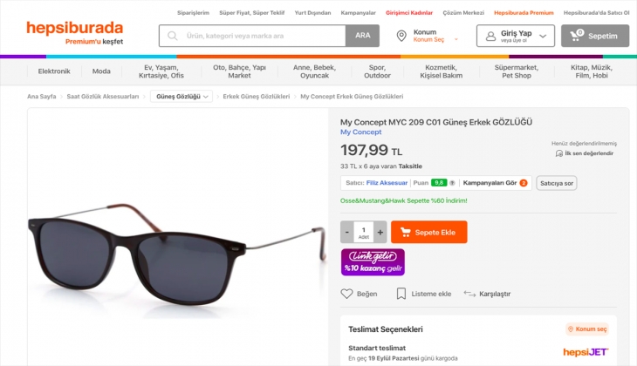The width and height of the screenshot is (637, 366).
Task: Open the Filiz Aksesuar seller link
Action: [387, 183]
